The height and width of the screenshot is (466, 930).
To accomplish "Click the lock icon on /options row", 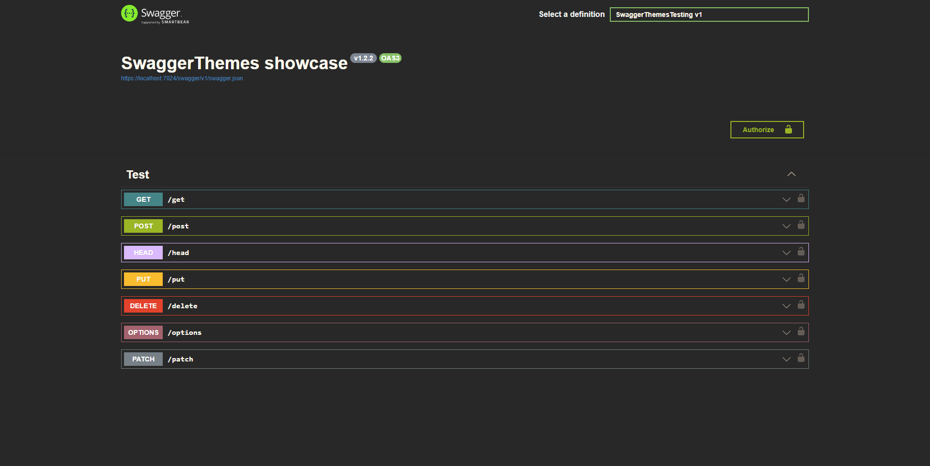I will tap(801, 331).
